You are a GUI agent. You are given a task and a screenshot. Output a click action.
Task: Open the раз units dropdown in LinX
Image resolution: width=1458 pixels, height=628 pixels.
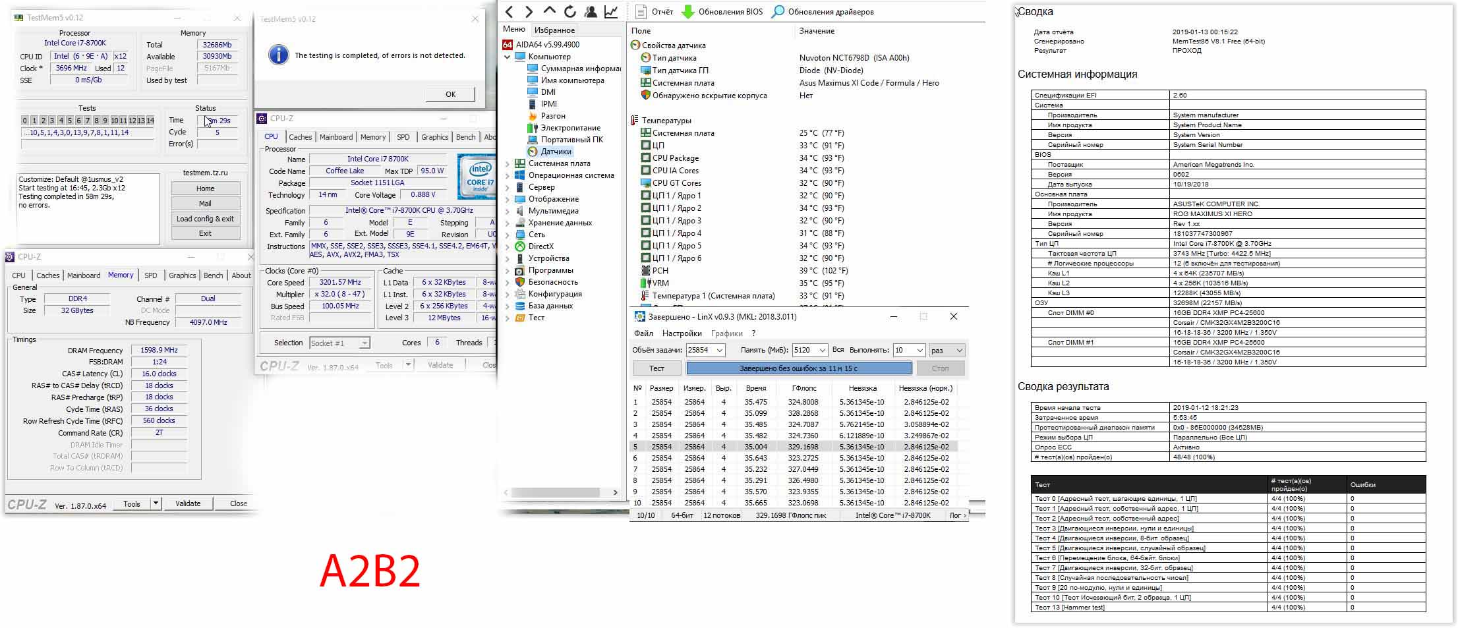point(947,350)
